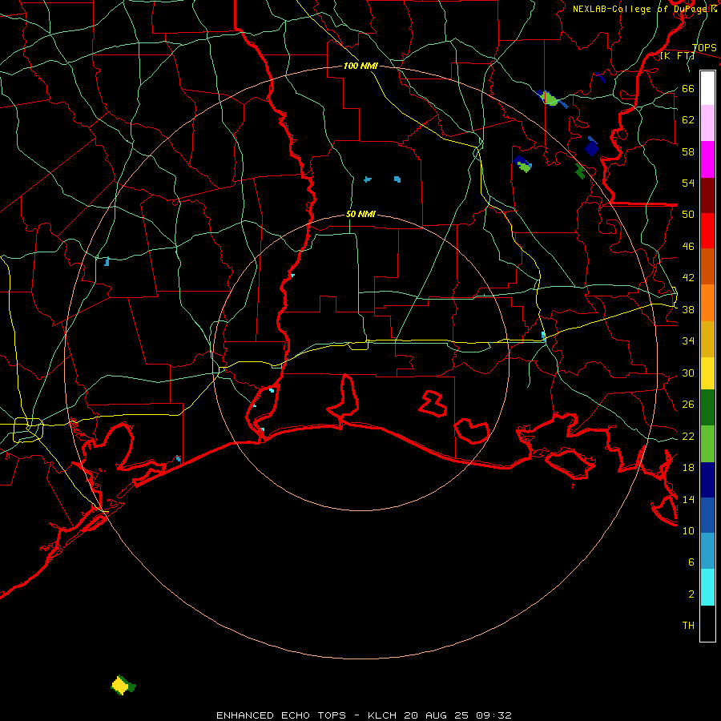Image resolution: width=721 pixels, height=721 pixels.
Task: Click the "K FT" units label
Action: coord(677,56)
